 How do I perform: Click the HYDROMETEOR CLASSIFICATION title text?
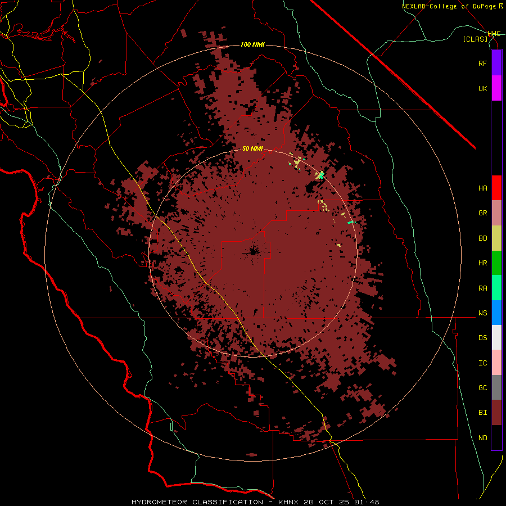coord(197,502)
